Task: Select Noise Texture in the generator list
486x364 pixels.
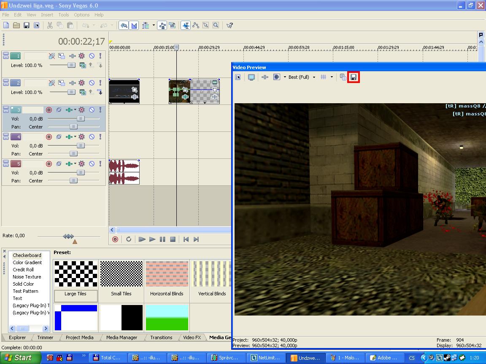Action: click(x=27, y=277)
